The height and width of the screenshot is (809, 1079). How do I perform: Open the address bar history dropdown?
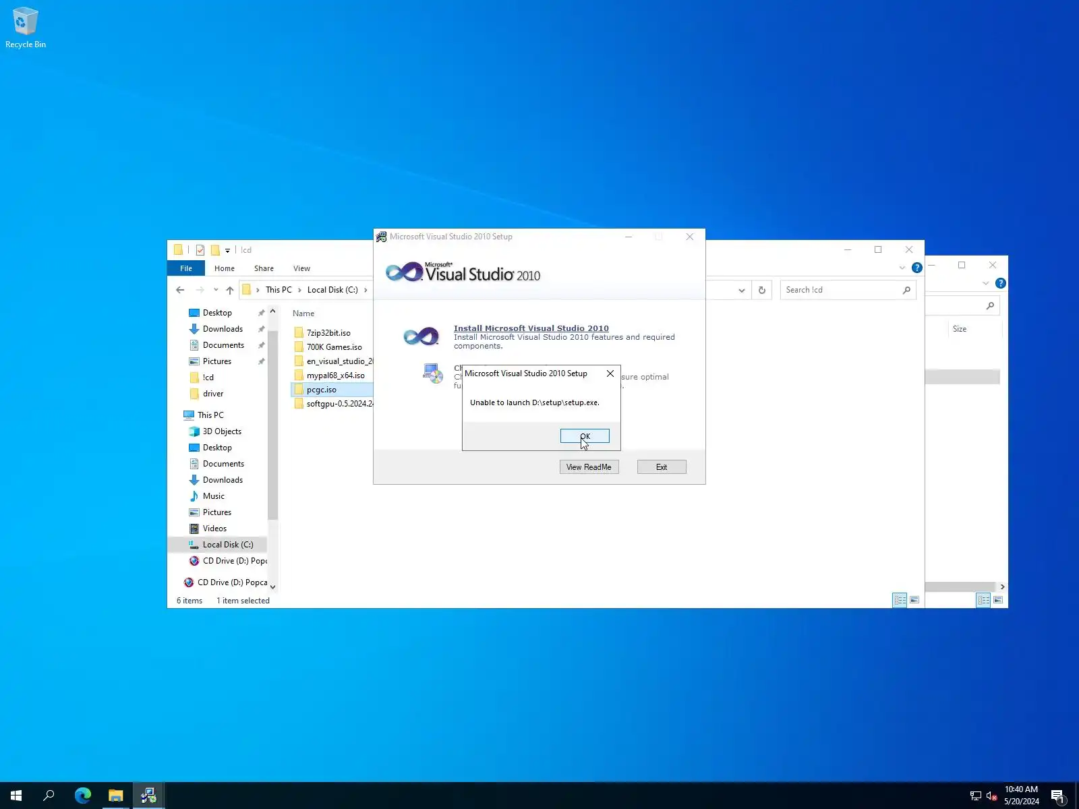click(x=742, y=290)
